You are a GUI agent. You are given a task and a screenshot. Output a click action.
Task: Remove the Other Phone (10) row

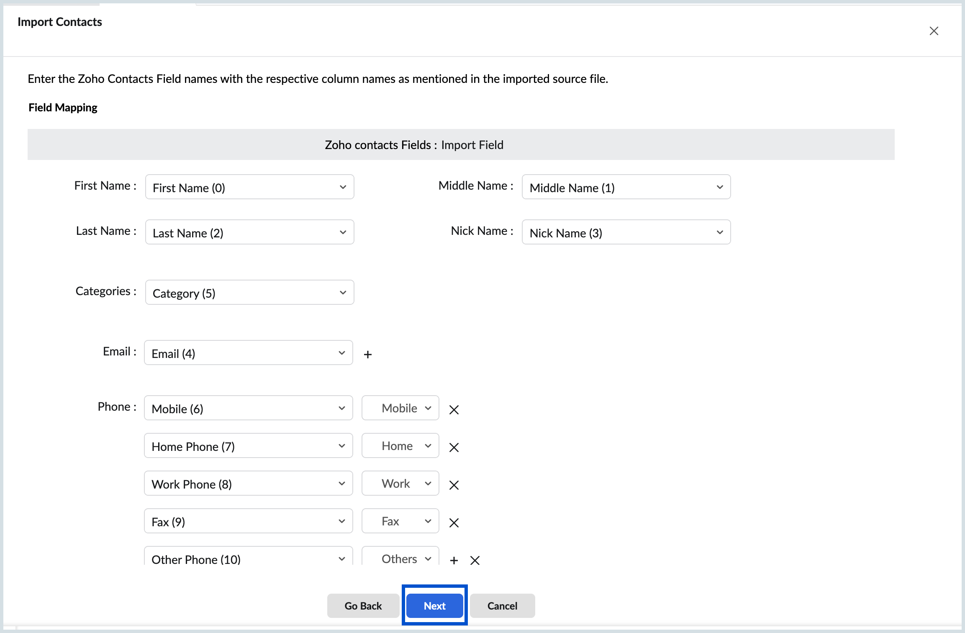[x=475, y=560]
